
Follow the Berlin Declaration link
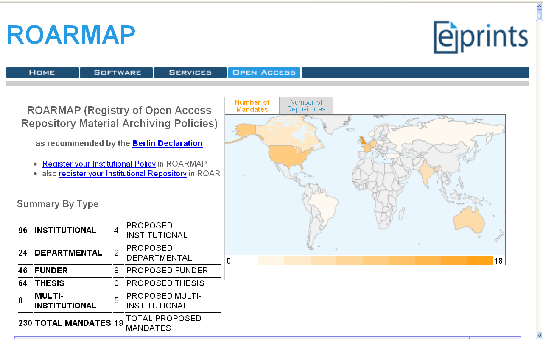[168, 143]
